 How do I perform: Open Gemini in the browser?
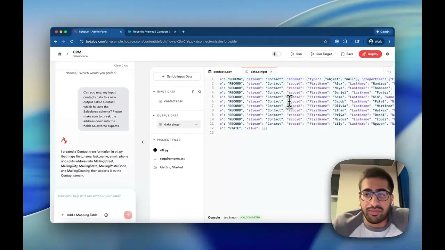pos(383,32)
